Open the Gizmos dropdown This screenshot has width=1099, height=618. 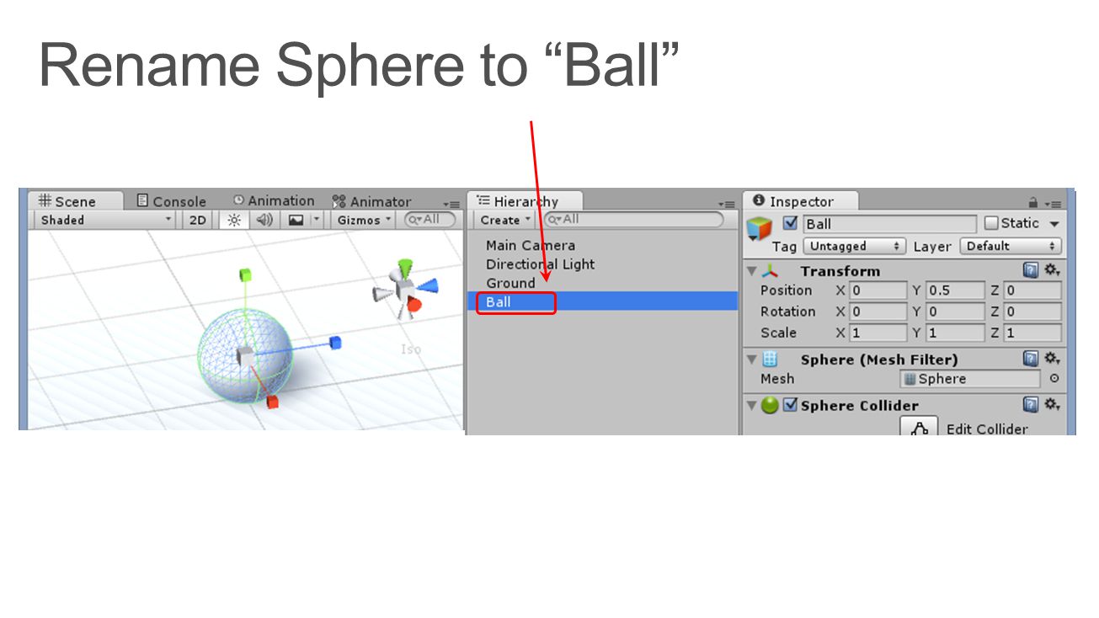pos(364,220)
